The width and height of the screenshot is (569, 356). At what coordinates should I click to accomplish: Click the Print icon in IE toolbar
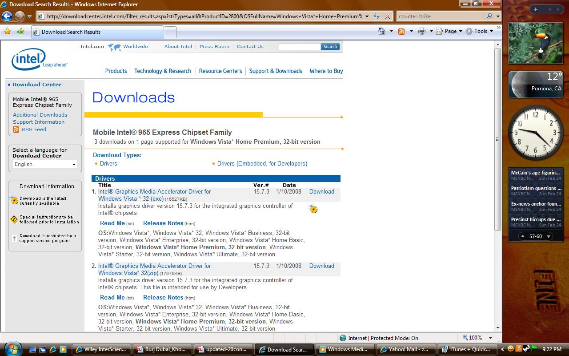422,31
